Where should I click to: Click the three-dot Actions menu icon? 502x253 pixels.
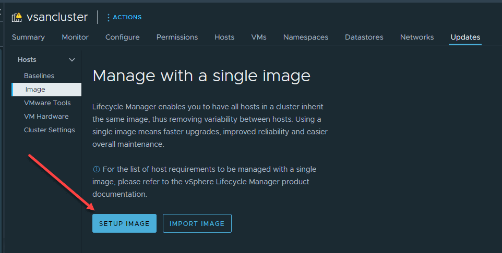109,17
